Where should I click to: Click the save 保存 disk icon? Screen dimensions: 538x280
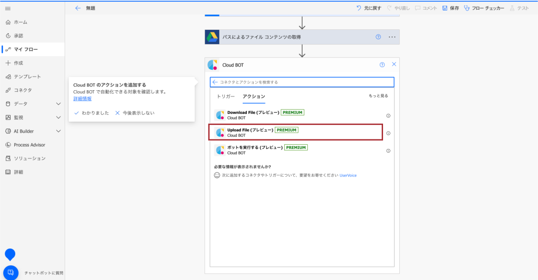tap(444, 8)
